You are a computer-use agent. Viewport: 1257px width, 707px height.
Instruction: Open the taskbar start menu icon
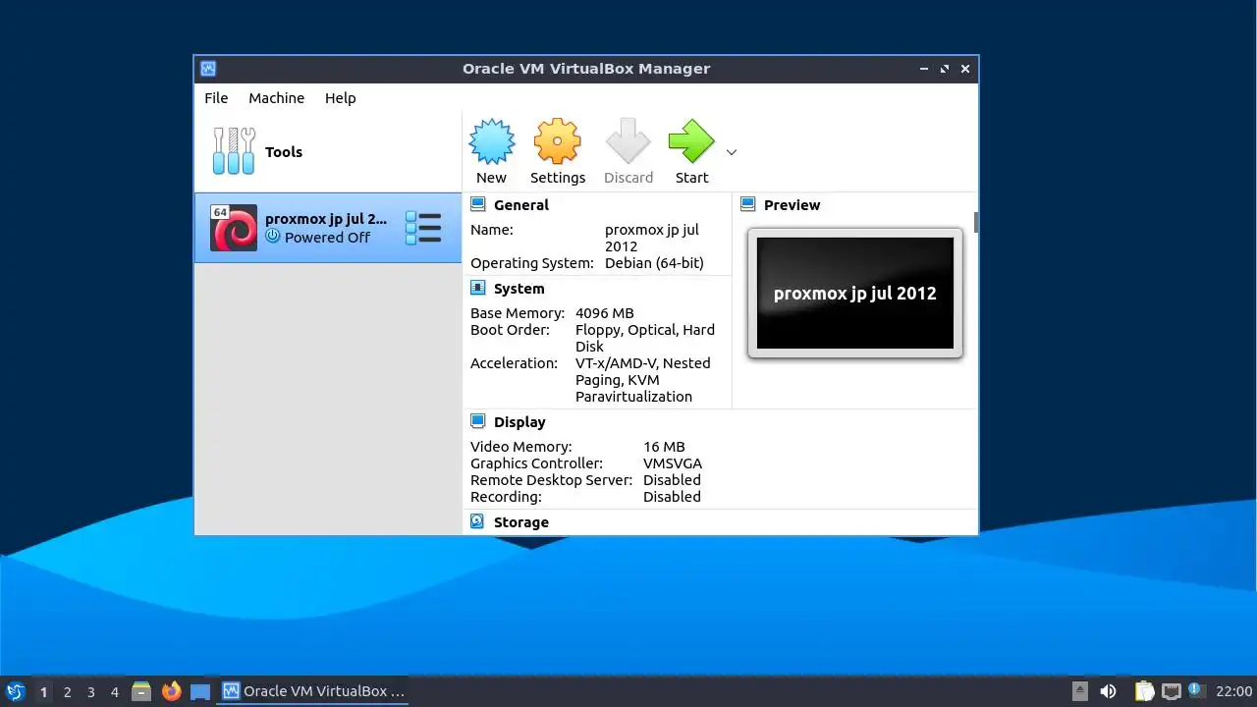click(x=16, y=691)
